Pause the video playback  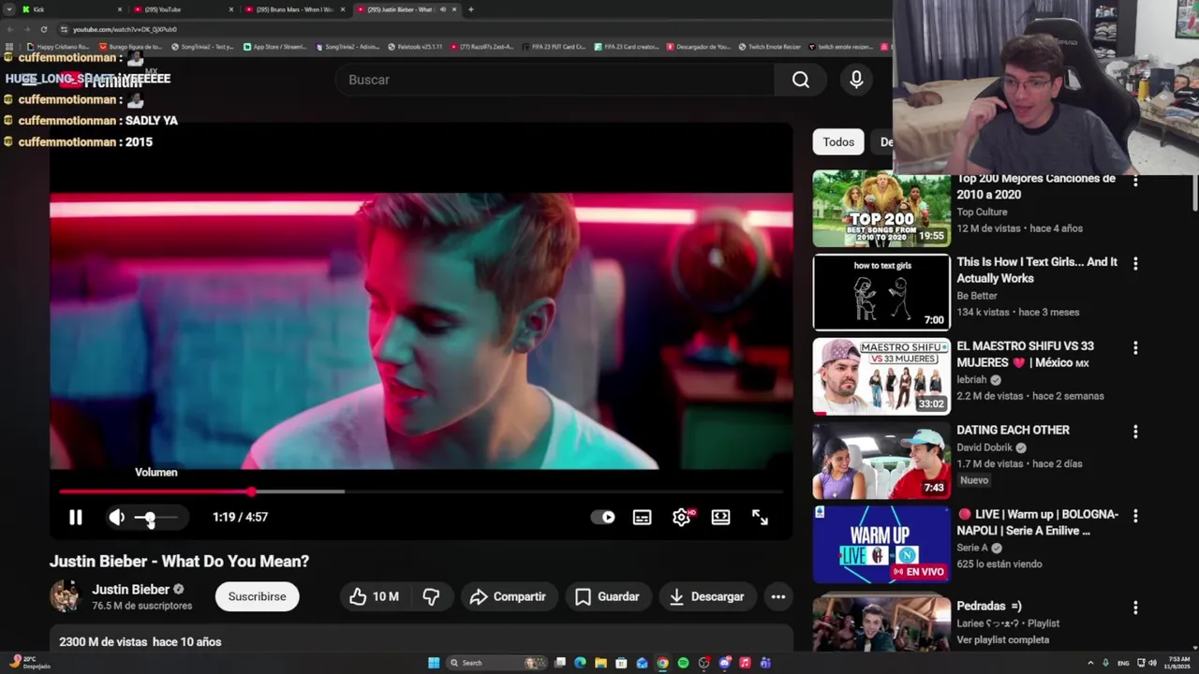pos(76,517)
